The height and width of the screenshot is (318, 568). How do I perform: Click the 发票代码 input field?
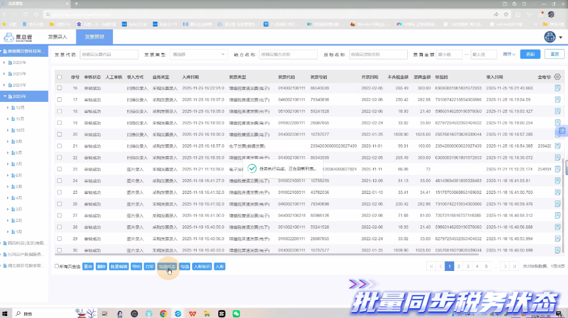pyautogui.click(x=109, y=54)
